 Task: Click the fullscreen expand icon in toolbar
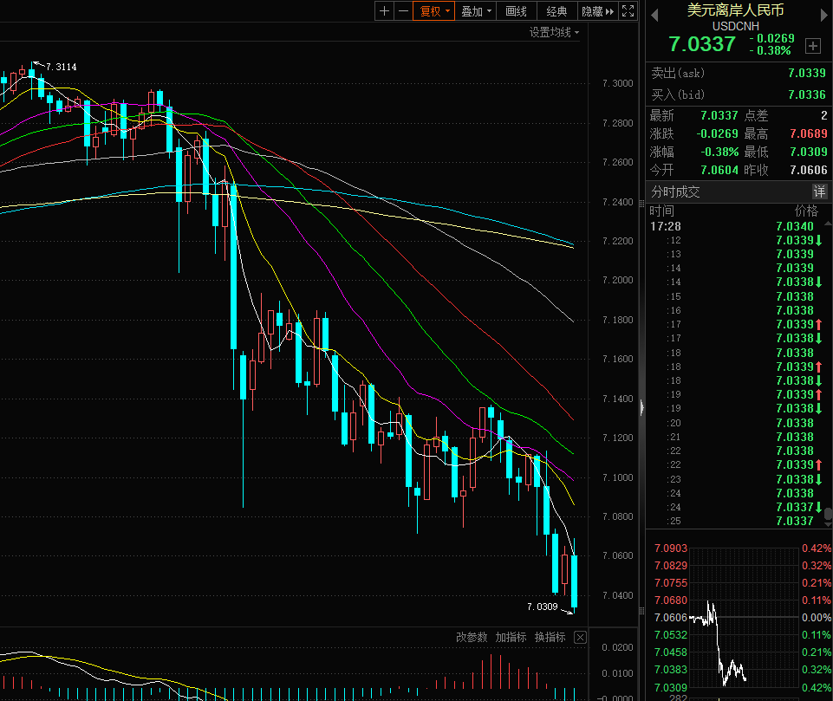click(628, 11)
